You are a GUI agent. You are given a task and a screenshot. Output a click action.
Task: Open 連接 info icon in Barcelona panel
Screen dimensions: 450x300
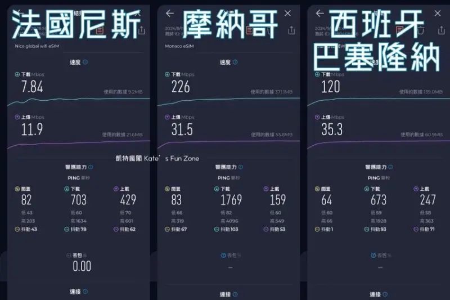click(385, 294)
